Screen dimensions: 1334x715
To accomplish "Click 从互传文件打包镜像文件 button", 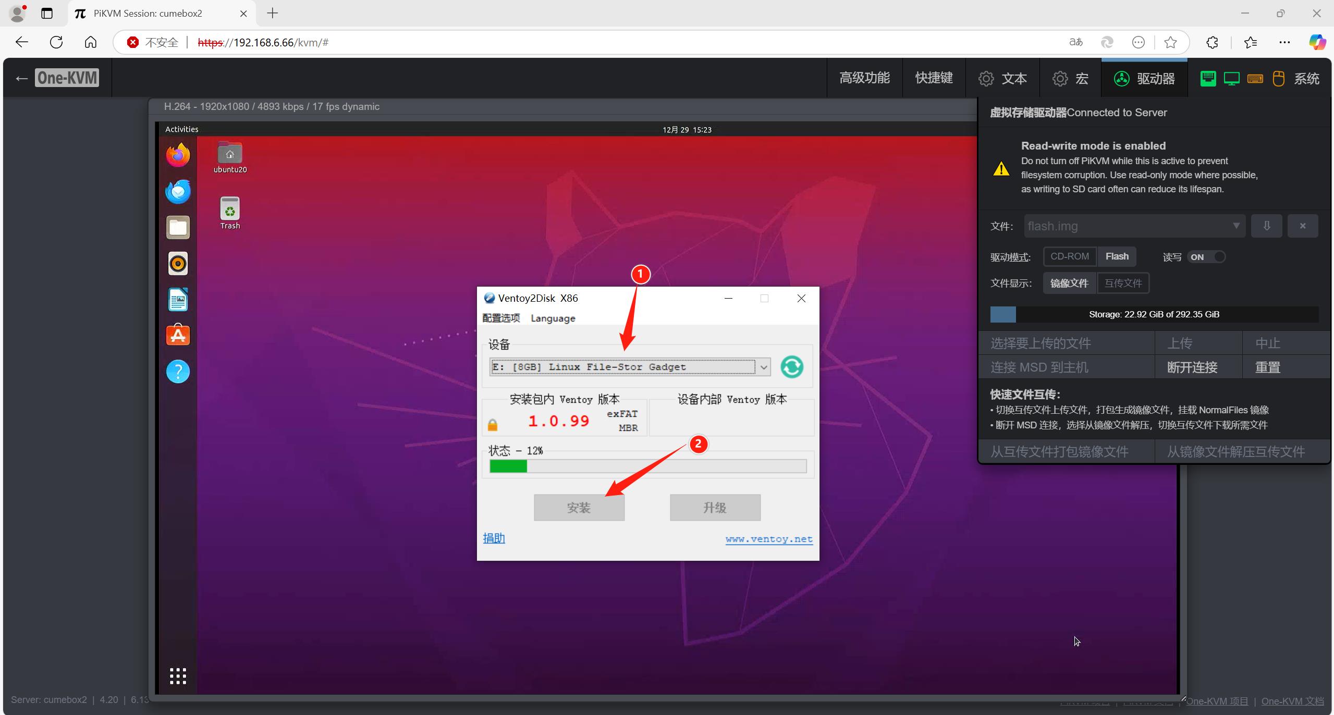I will point(1066,451).
